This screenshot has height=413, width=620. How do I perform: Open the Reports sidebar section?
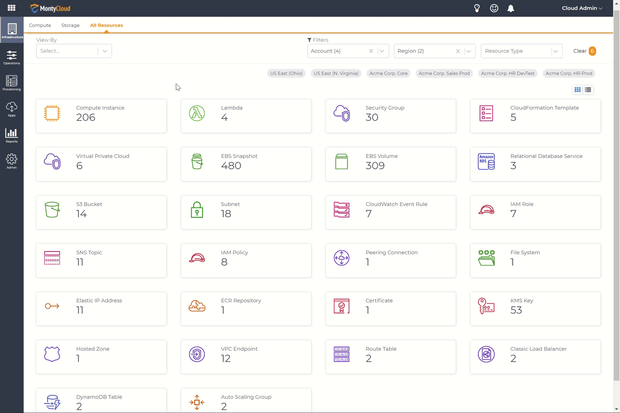click(x=11, y=135)
